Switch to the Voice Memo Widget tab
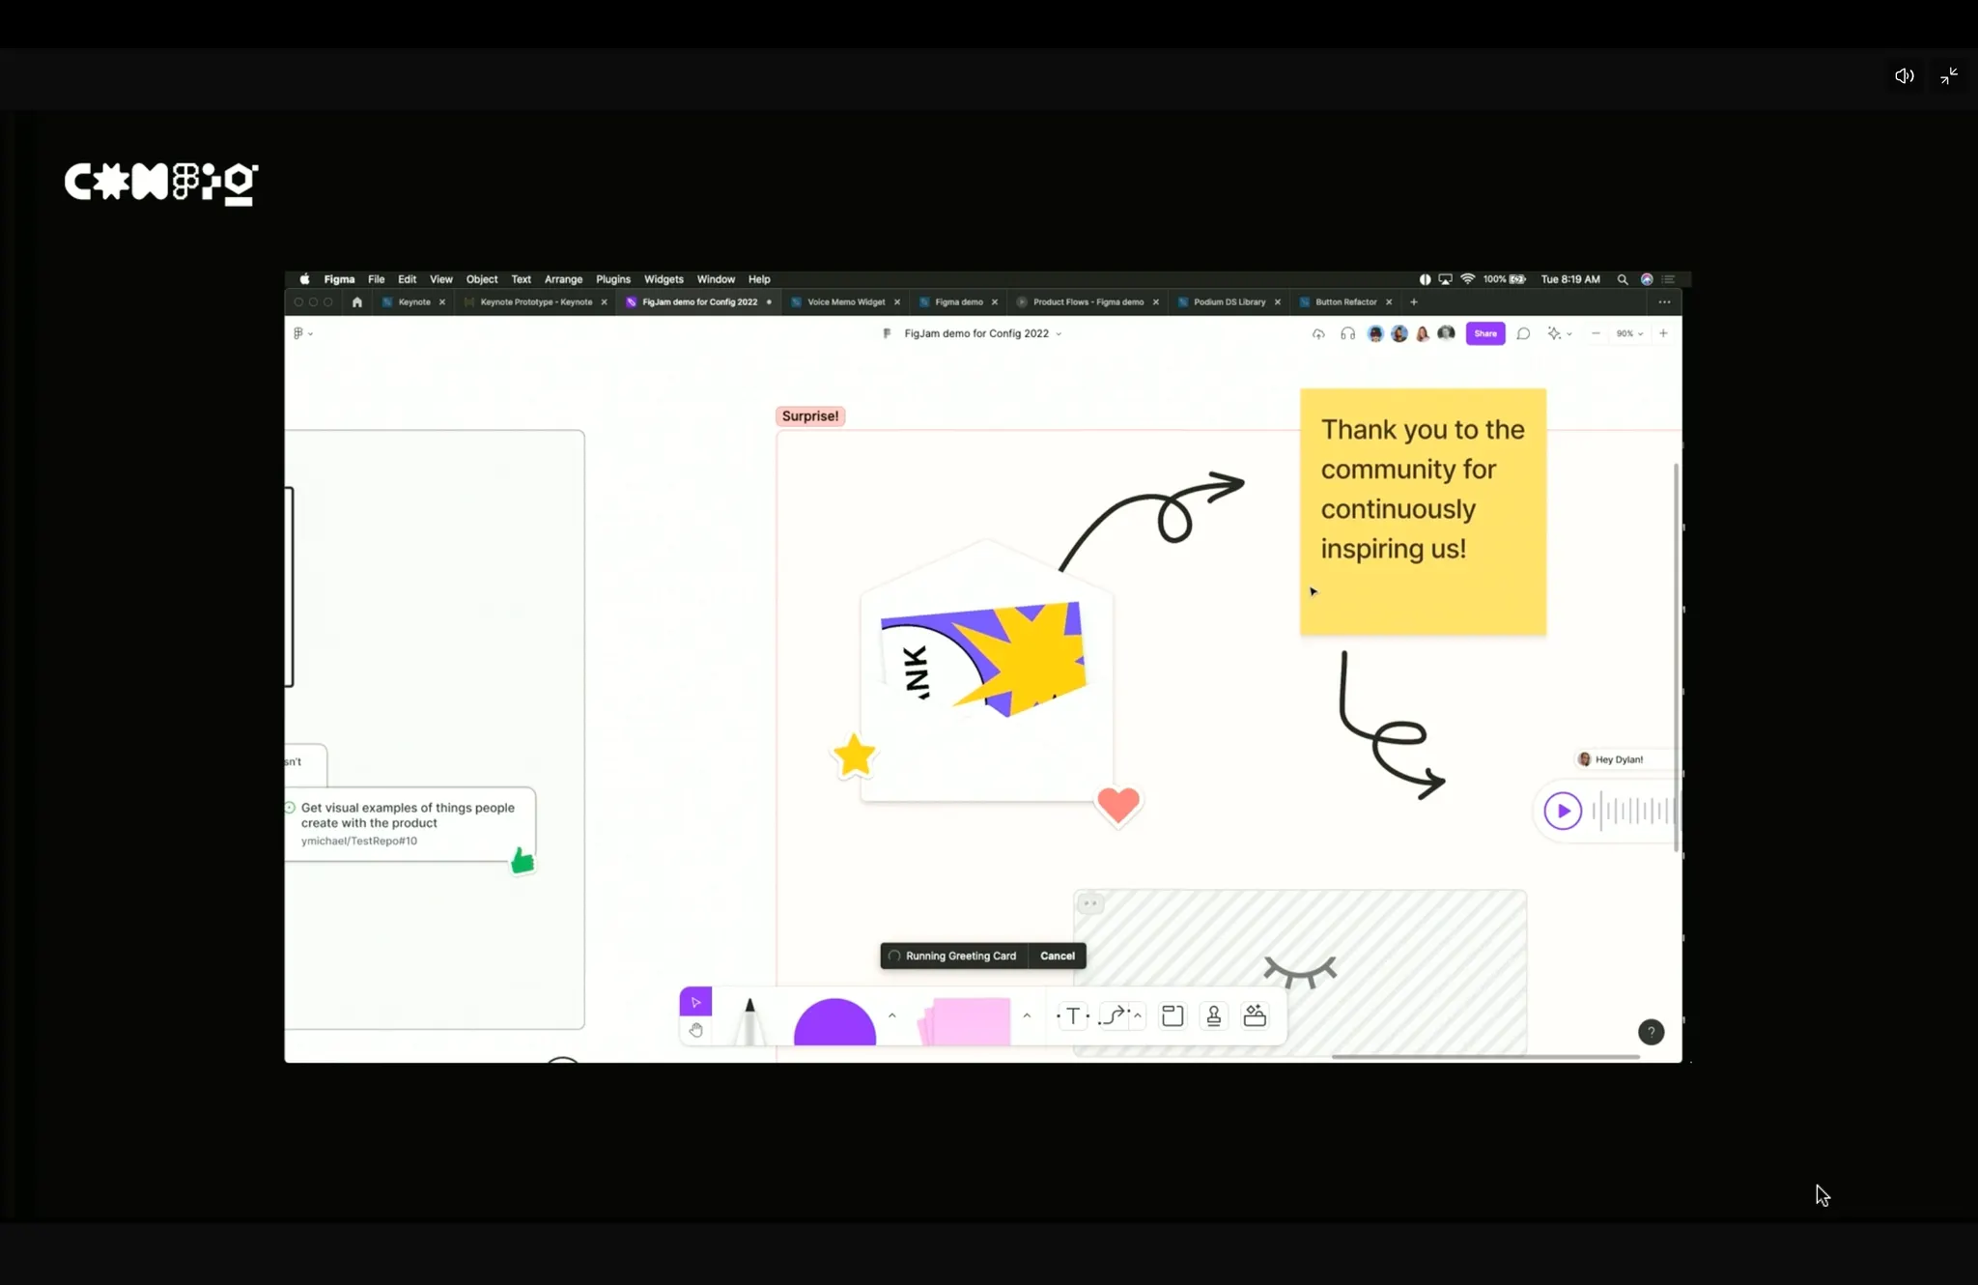 845,302
